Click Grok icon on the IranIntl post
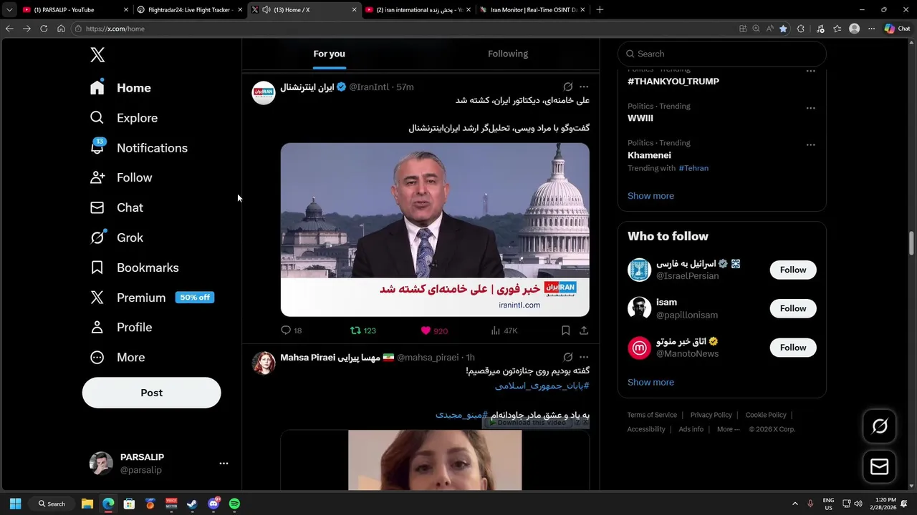This screenshot has height=515, width=917. [567, 87]
